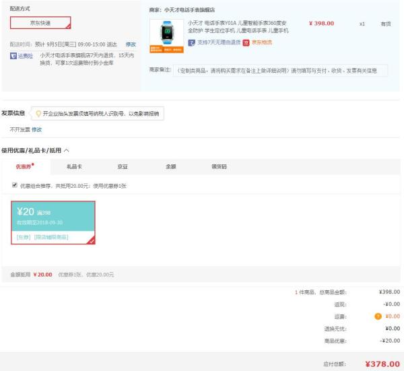Switch to the 领货码 tab
This screenshot has height=371, width=404.
(219, 167)
